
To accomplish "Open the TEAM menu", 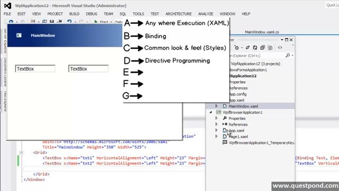I will [x=108, y=14].
